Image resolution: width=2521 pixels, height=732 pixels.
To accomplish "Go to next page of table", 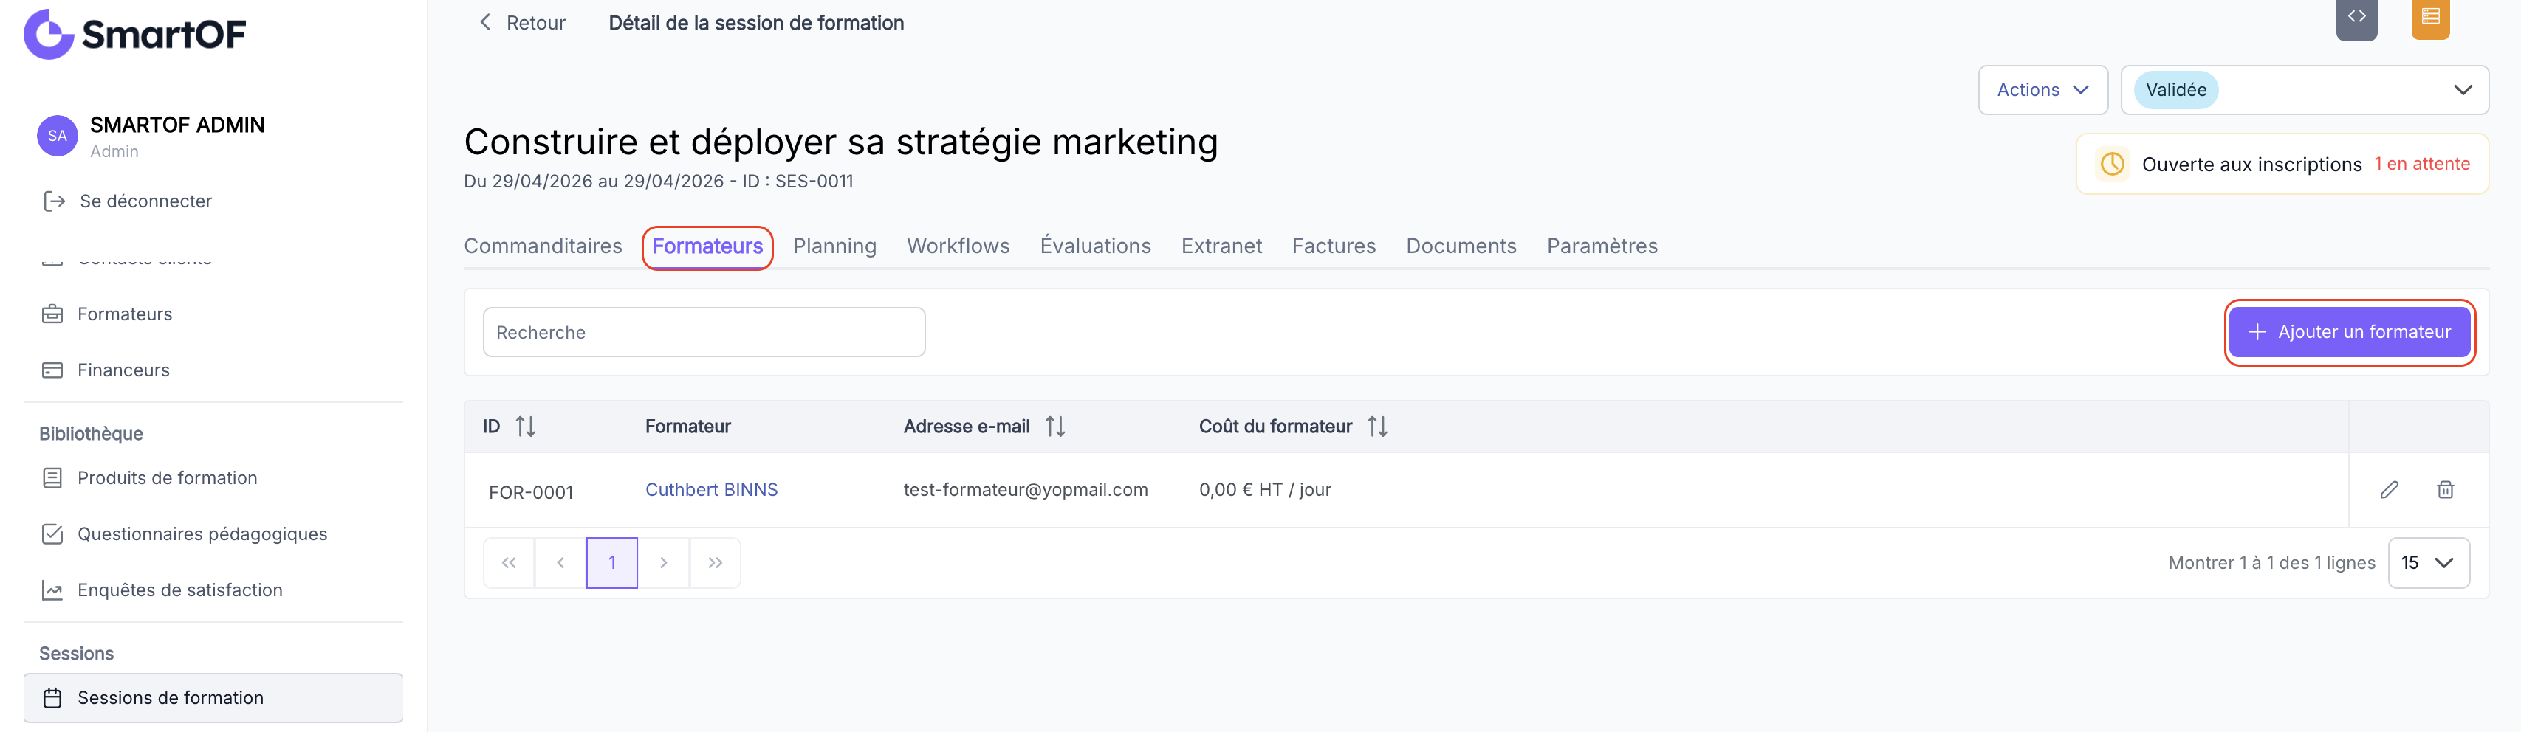I will pyautogui.click(x=664, y=563).
